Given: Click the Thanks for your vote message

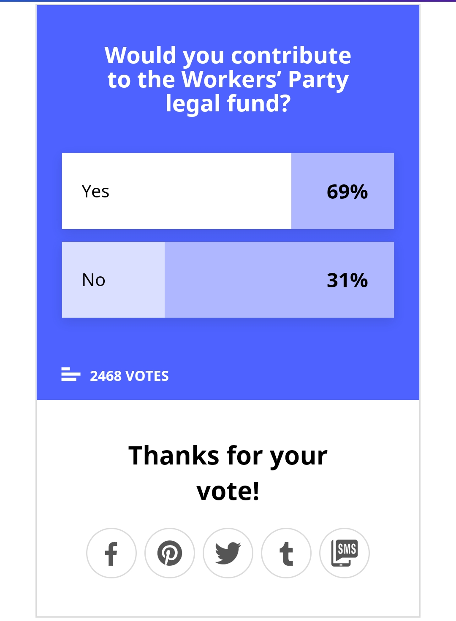Looking at the screenshot, I should [x=228, y=473].
